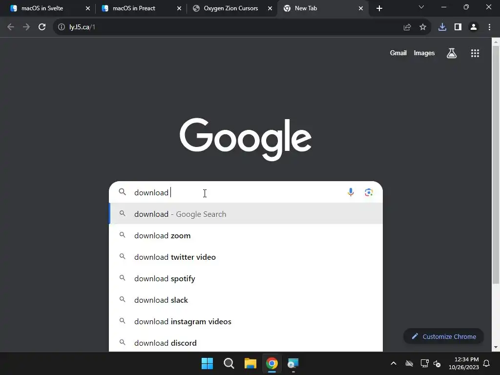Click the forward navigation arrow
Viewport: 500px width, 375px height.
(x=26, y=27)
